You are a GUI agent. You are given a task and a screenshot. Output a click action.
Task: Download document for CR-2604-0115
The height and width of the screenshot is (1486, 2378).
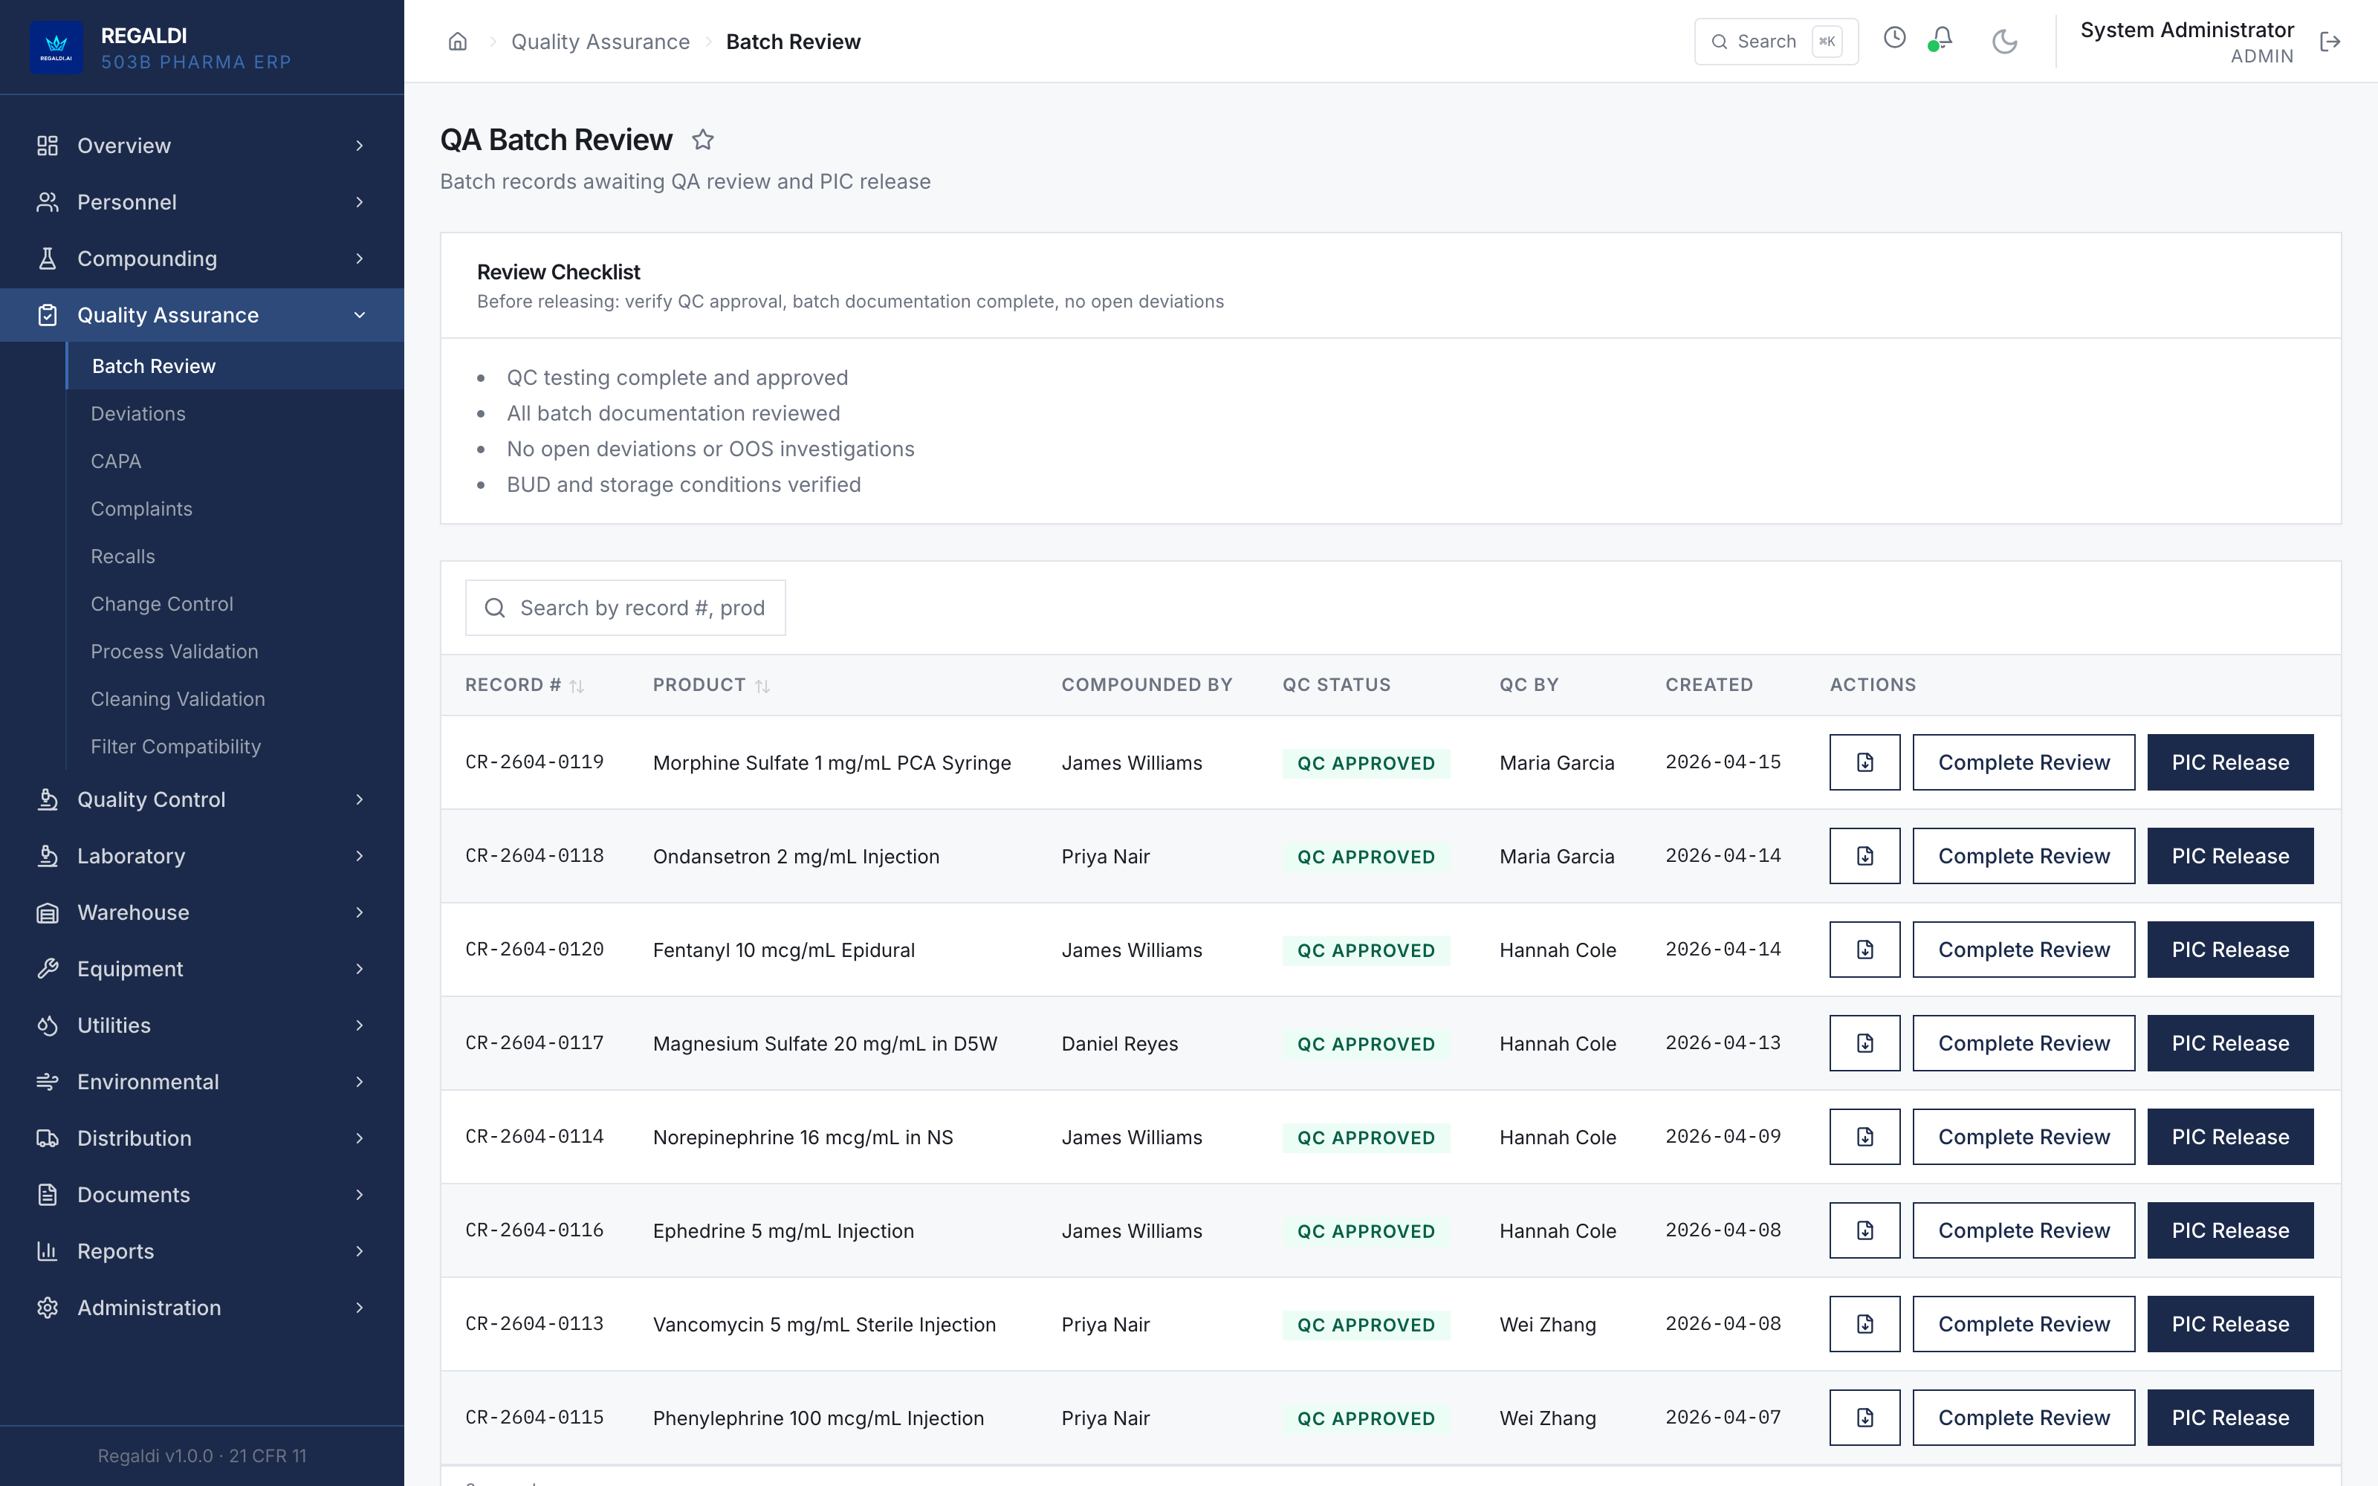pos(1864,1417)
